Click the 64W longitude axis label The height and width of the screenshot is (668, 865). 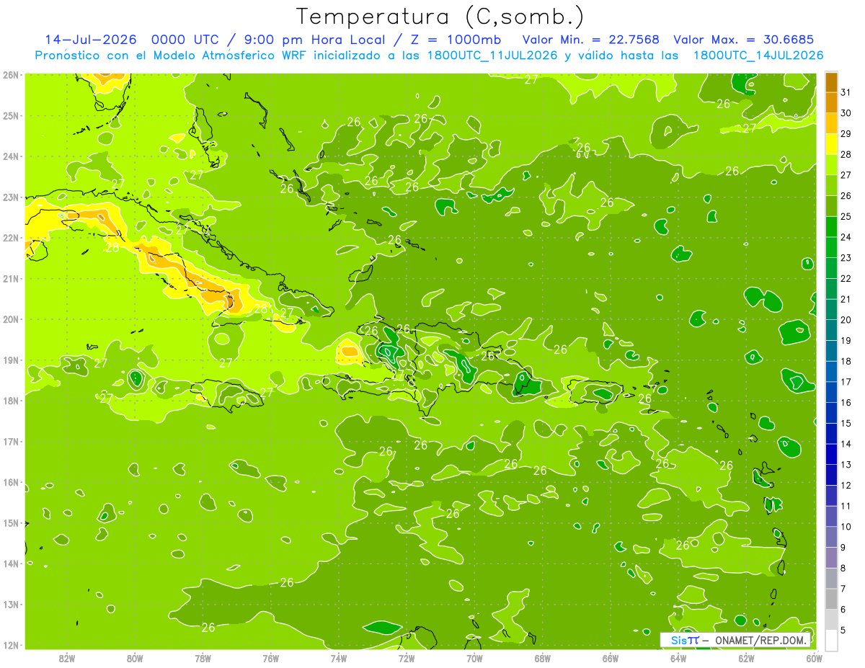click(678, 658)
